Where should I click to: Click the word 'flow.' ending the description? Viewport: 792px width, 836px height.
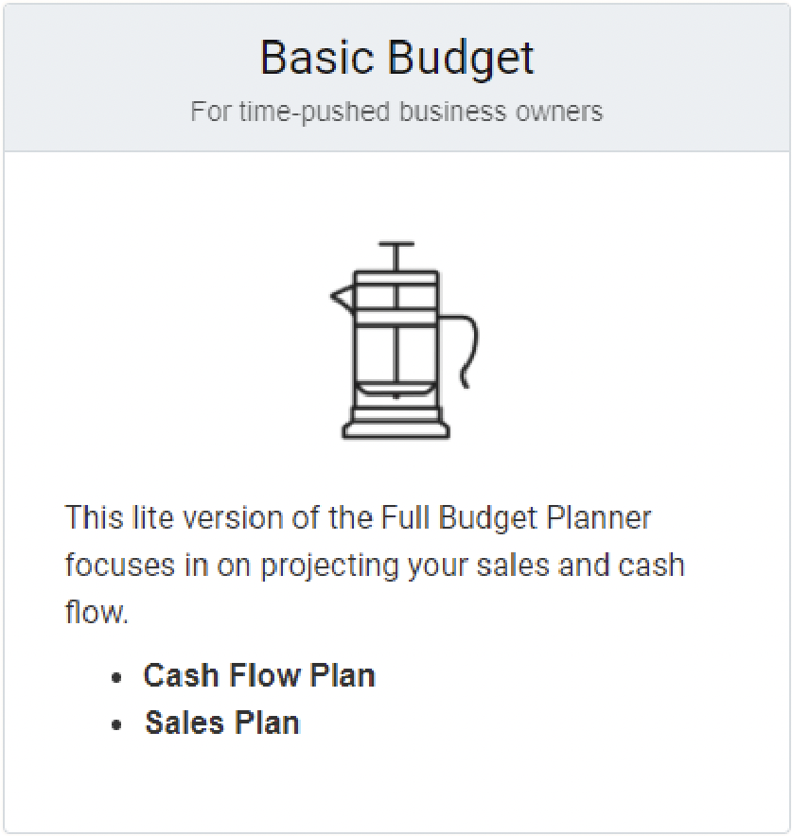pyautogui.click(x=97, y=612)
